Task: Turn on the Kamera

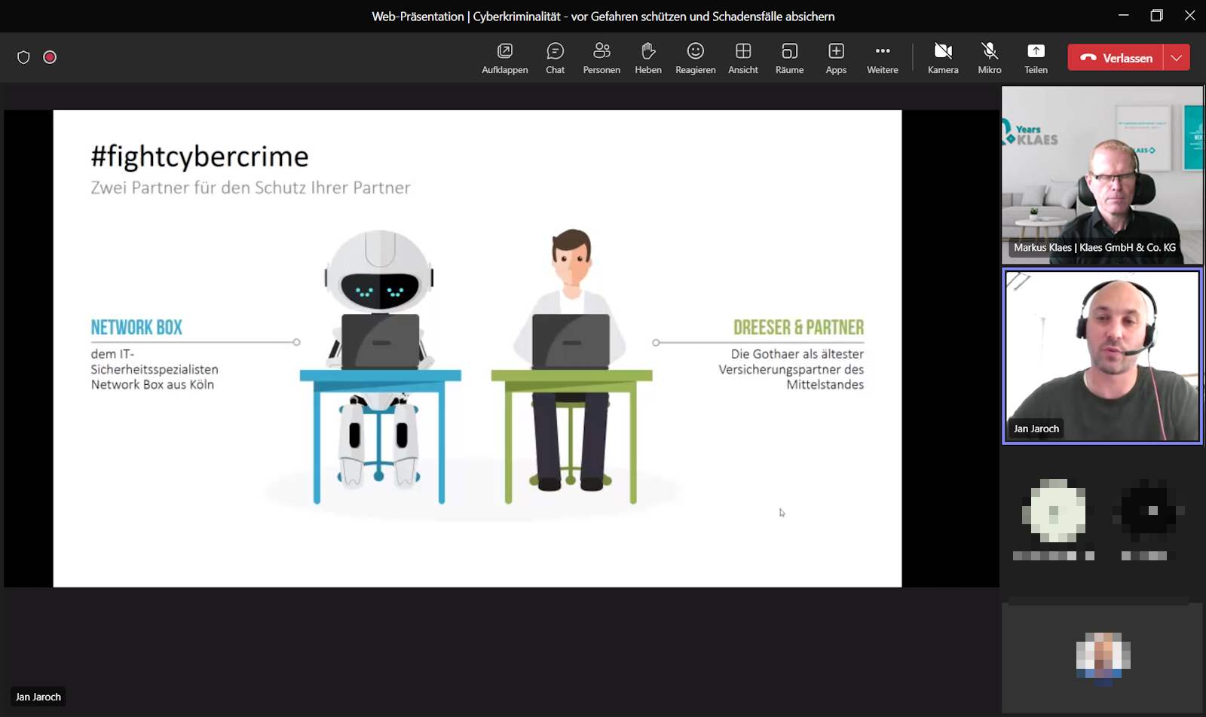Action: pyautogui.click(x=943, y=58)
